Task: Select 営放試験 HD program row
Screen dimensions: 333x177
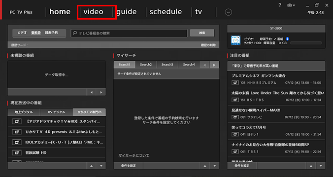Action: (x=57, y=152)
